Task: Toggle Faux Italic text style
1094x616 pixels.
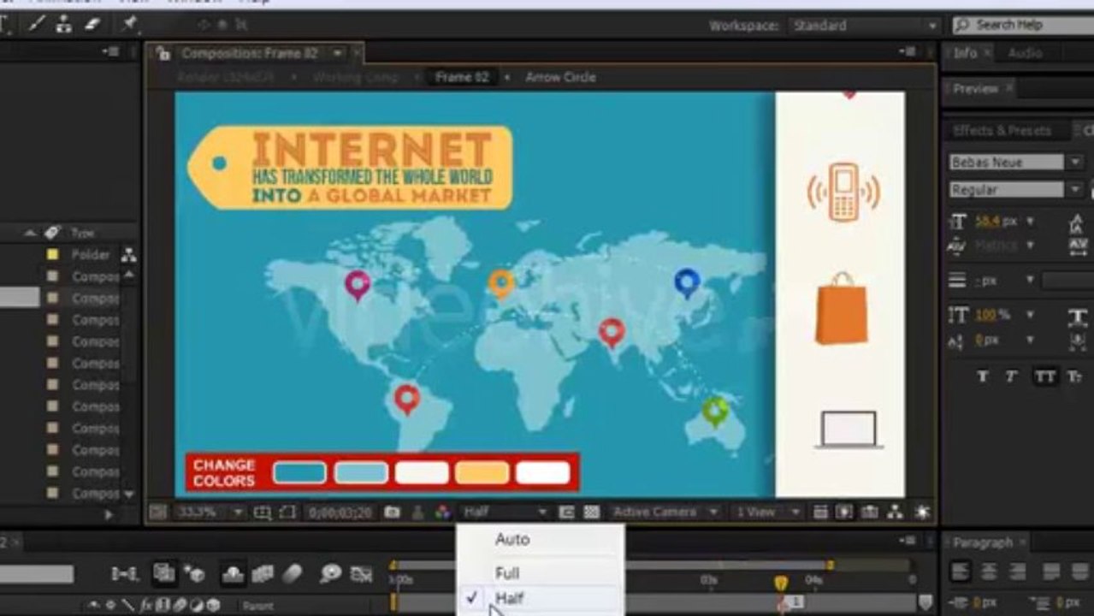Action: (x=1011, y=376)
